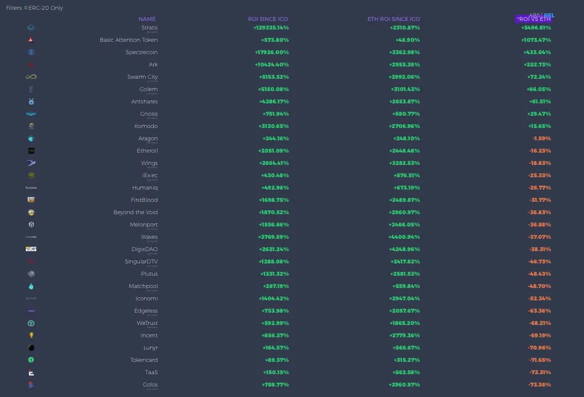
Task: Click DigixDAO ETH ROI value +4248.96%
Action: (x=404, y=249)
